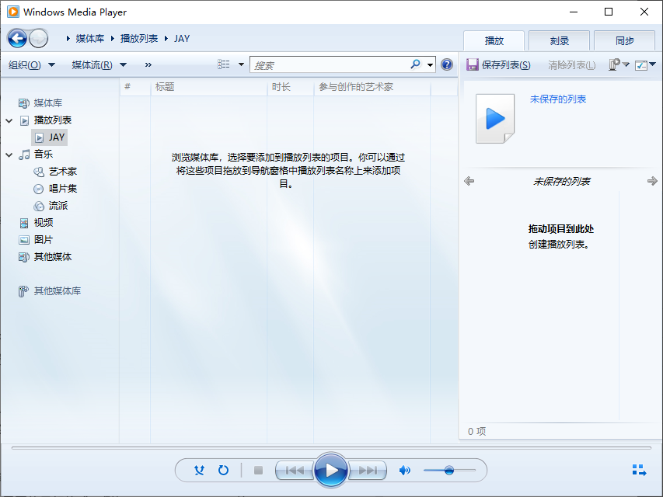Switch to the 播放 tab
Screen dimensions: 663x497
(x=494, y=41)
